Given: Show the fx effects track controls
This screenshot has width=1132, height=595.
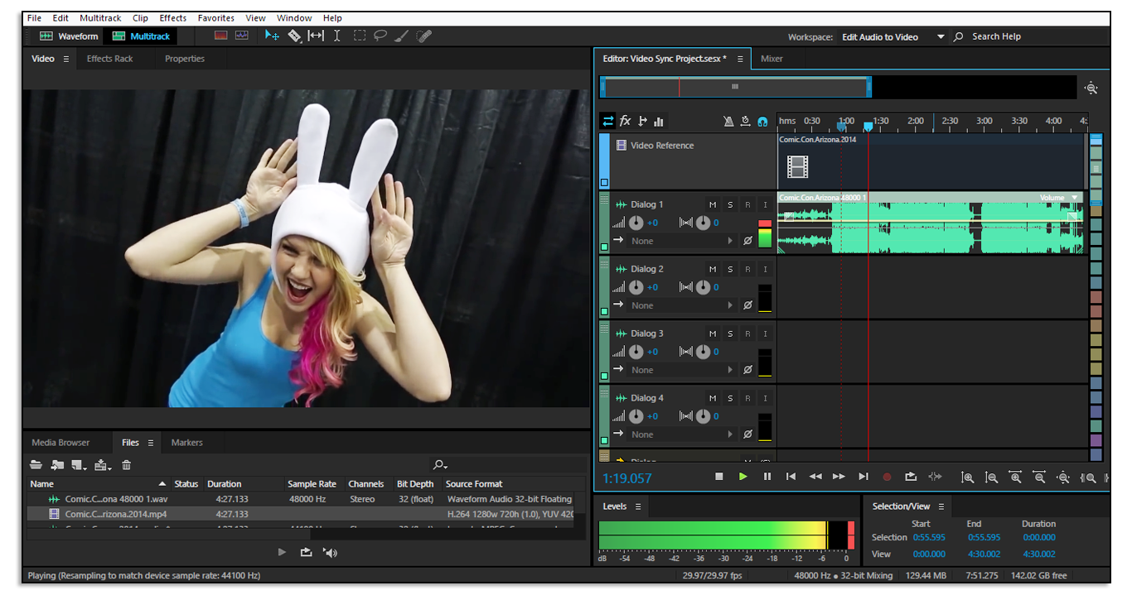Looking at the screenshot, I should [626, 121].
